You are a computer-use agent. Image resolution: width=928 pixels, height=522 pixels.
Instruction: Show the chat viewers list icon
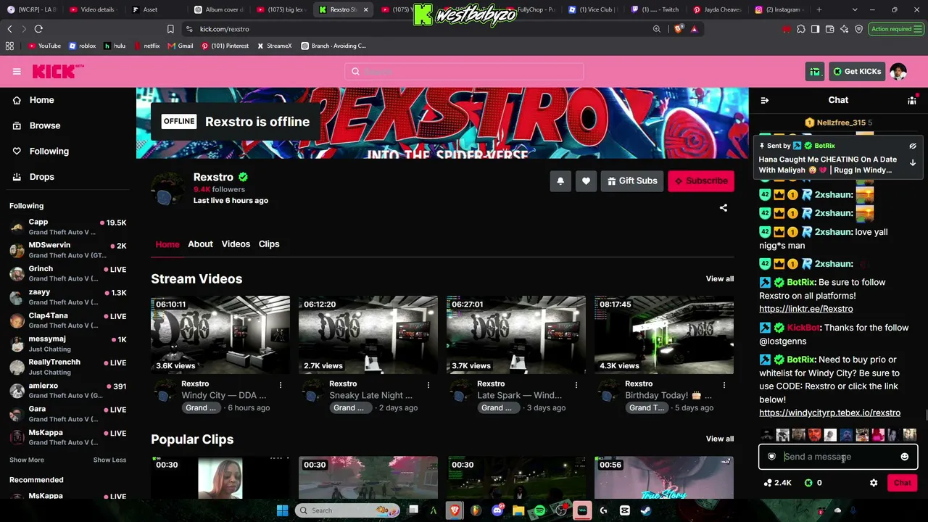point(912,100)
